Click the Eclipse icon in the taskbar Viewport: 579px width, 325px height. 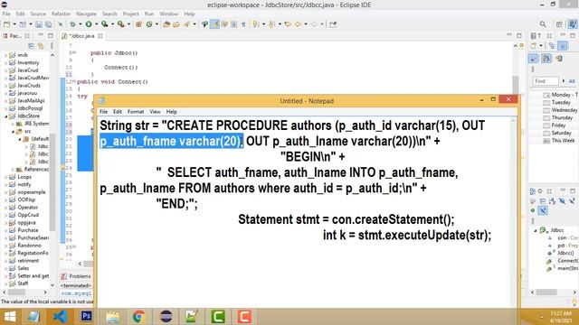pyautogui.click(x=166, y=316)
